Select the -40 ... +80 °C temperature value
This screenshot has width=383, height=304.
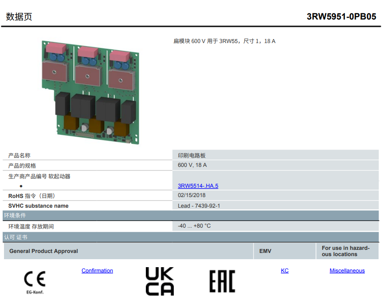tap(194, 226)
